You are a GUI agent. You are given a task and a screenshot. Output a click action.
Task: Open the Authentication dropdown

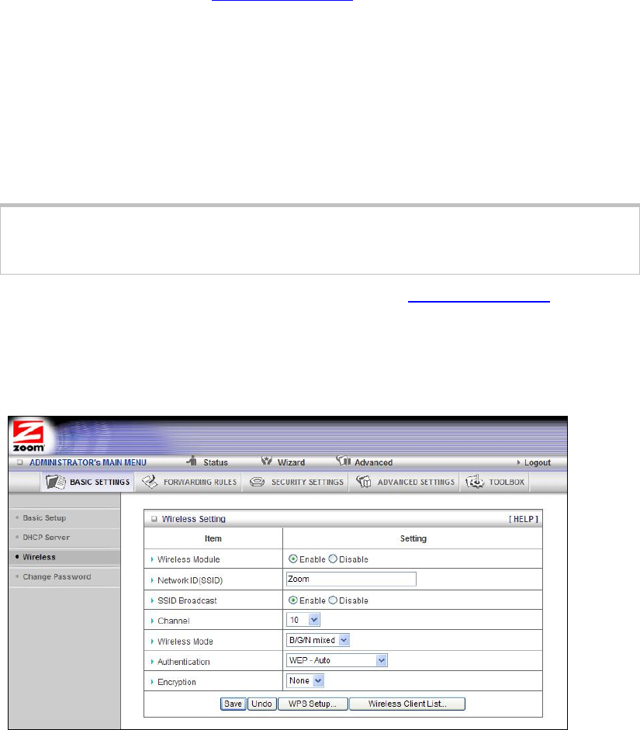tap(337, 660)
